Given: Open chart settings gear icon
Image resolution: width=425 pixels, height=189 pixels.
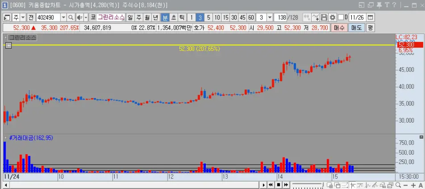Looking at the screenshot, I should coord(332,17).
